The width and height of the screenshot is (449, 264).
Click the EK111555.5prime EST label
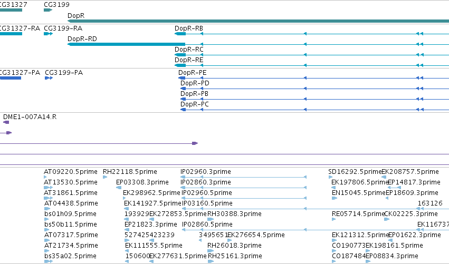point(154,246)
